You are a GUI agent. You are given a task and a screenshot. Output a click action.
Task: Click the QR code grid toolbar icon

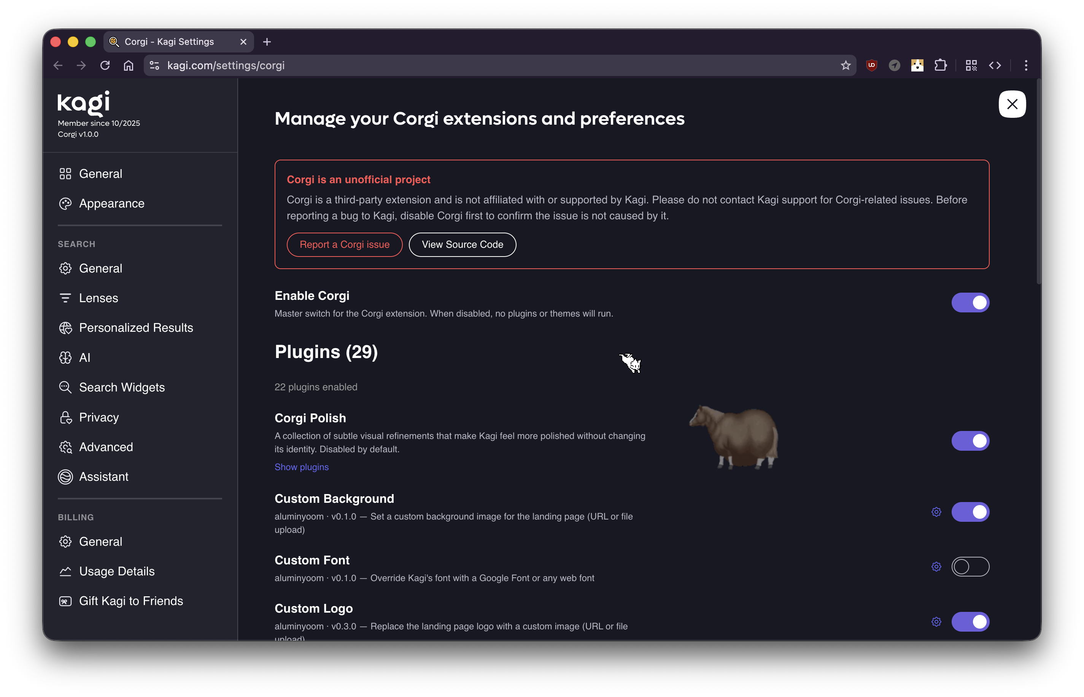click(x=971, y=66)
